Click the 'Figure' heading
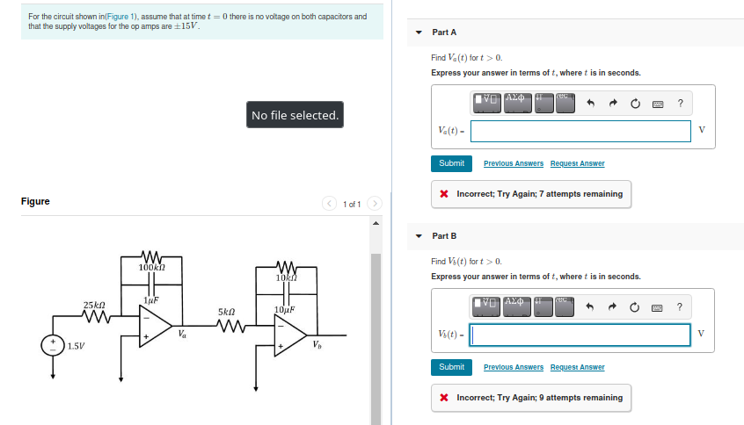Screen dimensions: 744x425 [35, 201]
